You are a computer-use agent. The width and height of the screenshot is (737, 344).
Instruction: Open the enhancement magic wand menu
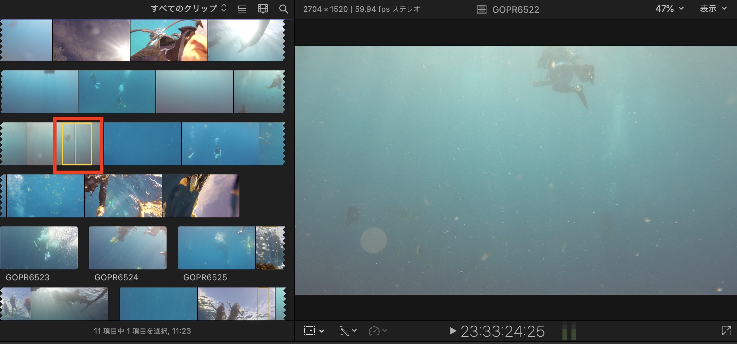[347, 331]
